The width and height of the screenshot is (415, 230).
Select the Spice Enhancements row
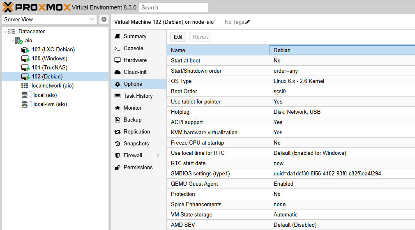(291, 204)
